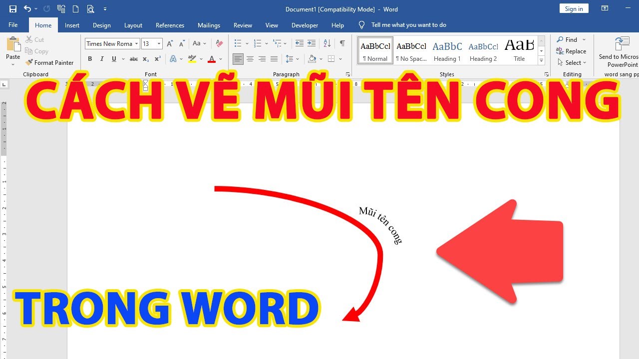Center align the text
The image size is (639, 359).
pos(250,59)
